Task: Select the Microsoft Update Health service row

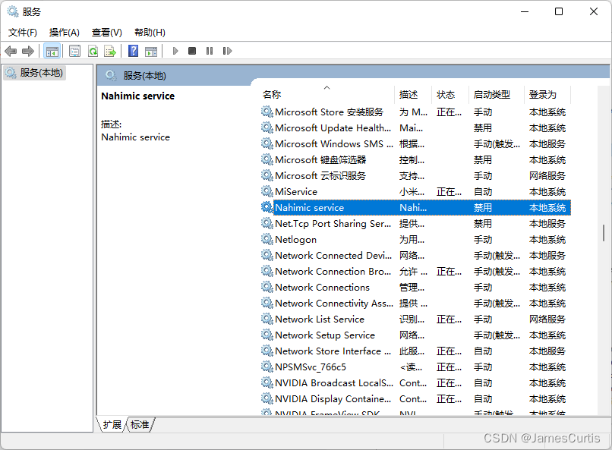Action: pos(415,128)
